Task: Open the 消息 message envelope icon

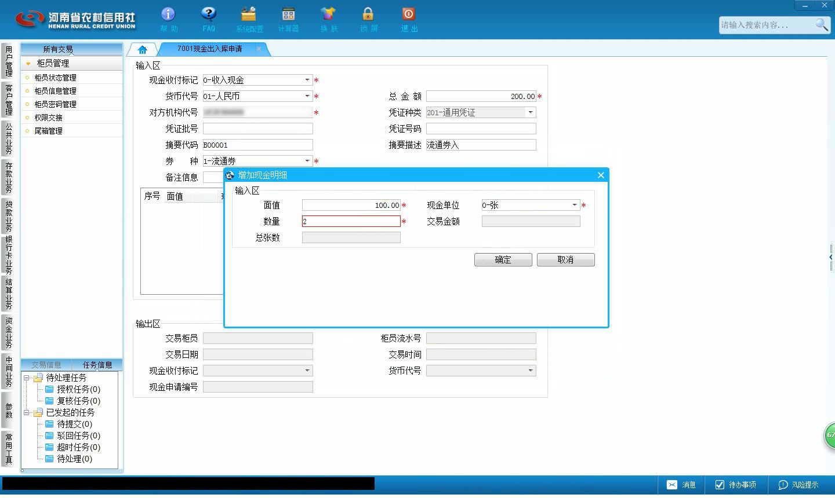Action: (x=672, y=485)
